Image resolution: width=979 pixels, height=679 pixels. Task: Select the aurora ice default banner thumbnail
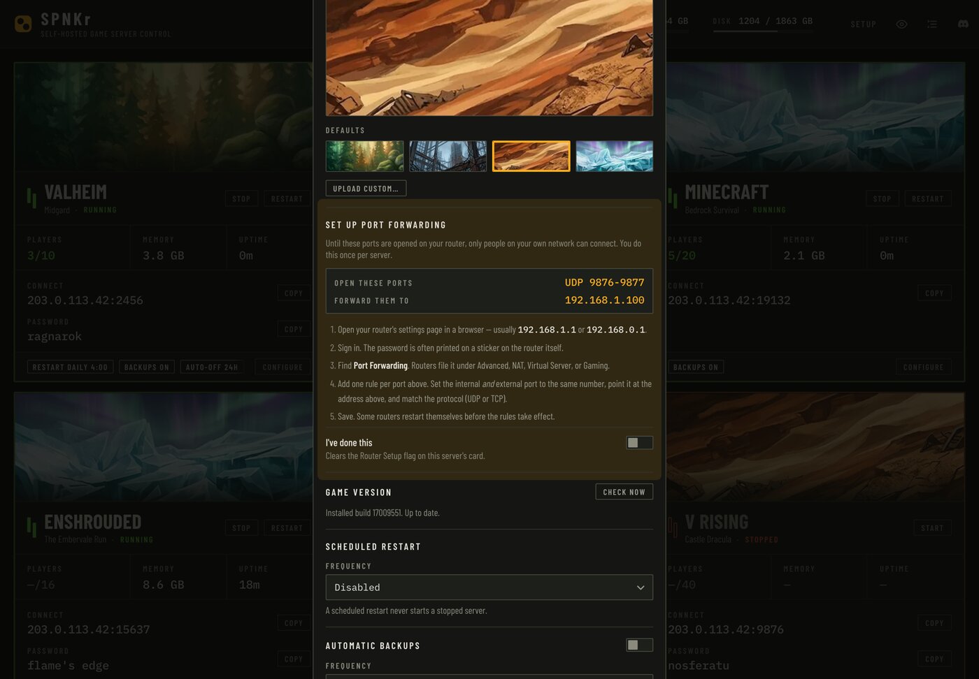coord(615,156)
